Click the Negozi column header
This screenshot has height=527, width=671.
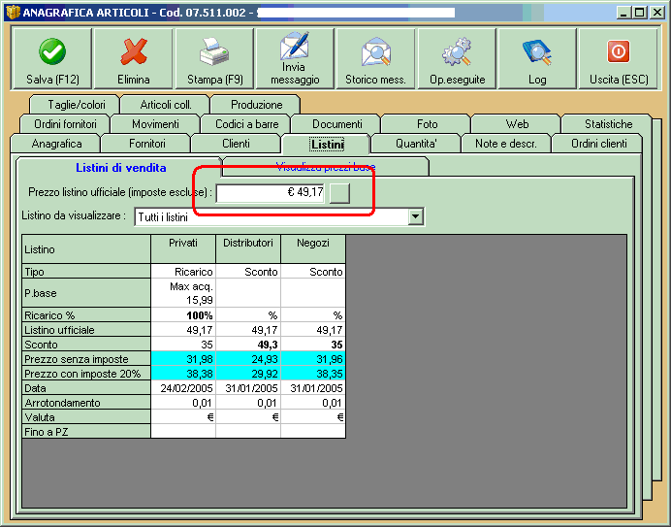(x=313, y=248)
